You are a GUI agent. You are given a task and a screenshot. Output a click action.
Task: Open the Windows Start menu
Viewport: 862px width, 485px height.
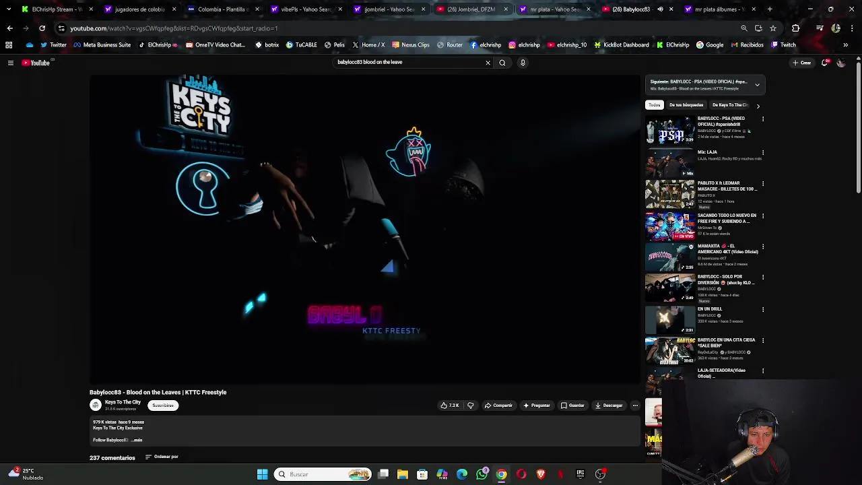pos(262,474)
